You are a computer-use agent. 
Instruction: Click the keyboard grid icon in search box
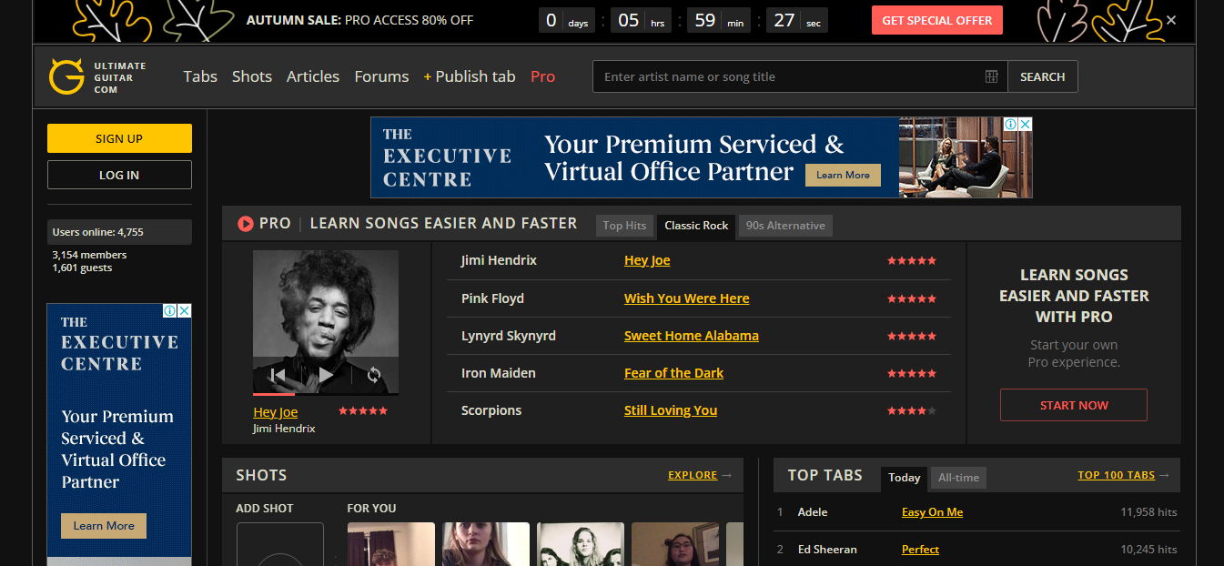pos(991,76)
